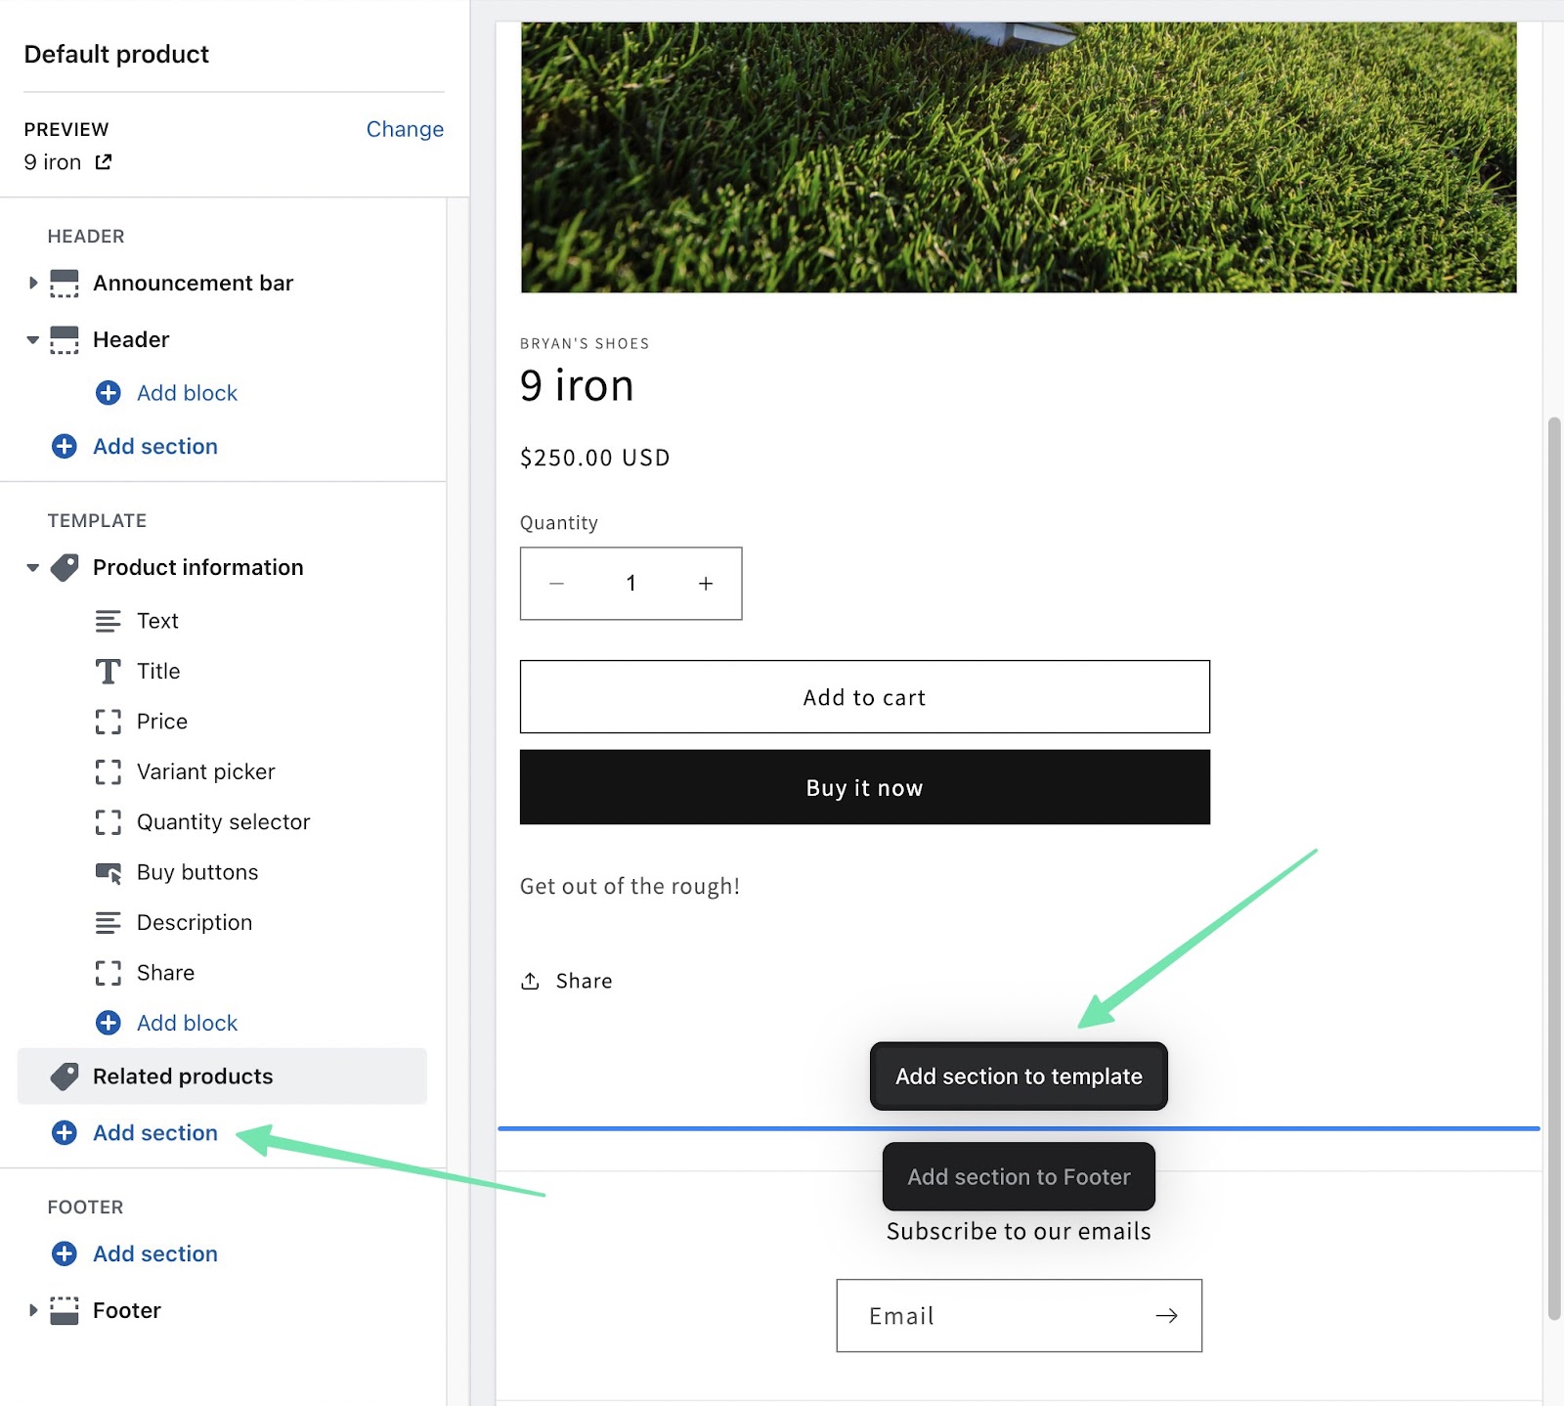Click the Footer section icon
Image resolution: width=1564 pixels, height=1406 pixels.
(65, 1311)
